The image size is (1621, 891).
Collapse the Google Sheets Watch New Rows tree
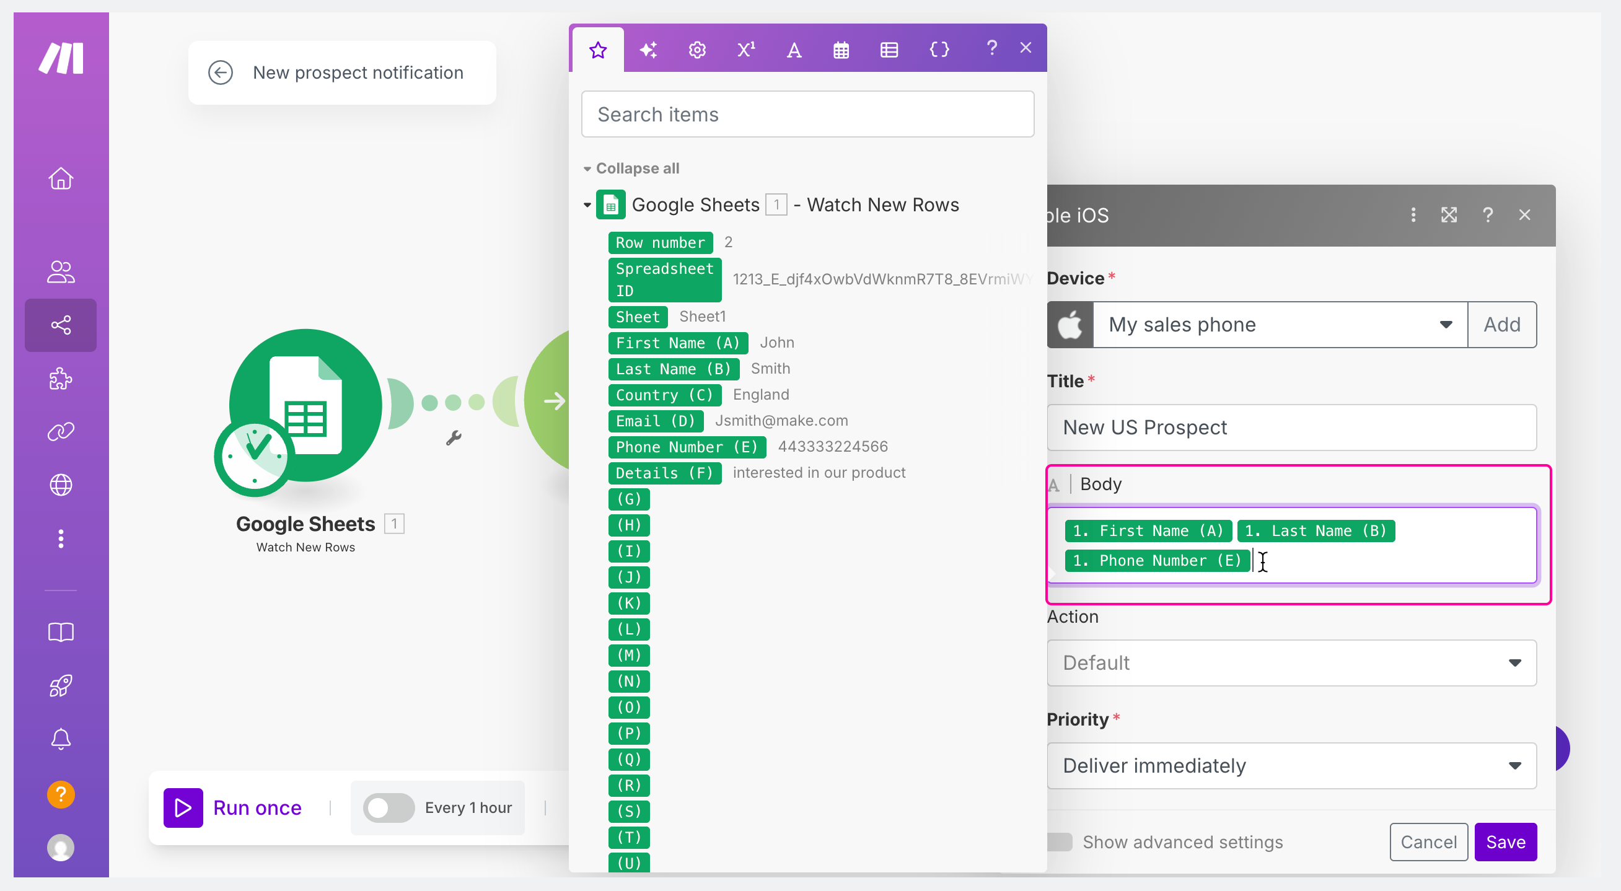tap(586, 204)
